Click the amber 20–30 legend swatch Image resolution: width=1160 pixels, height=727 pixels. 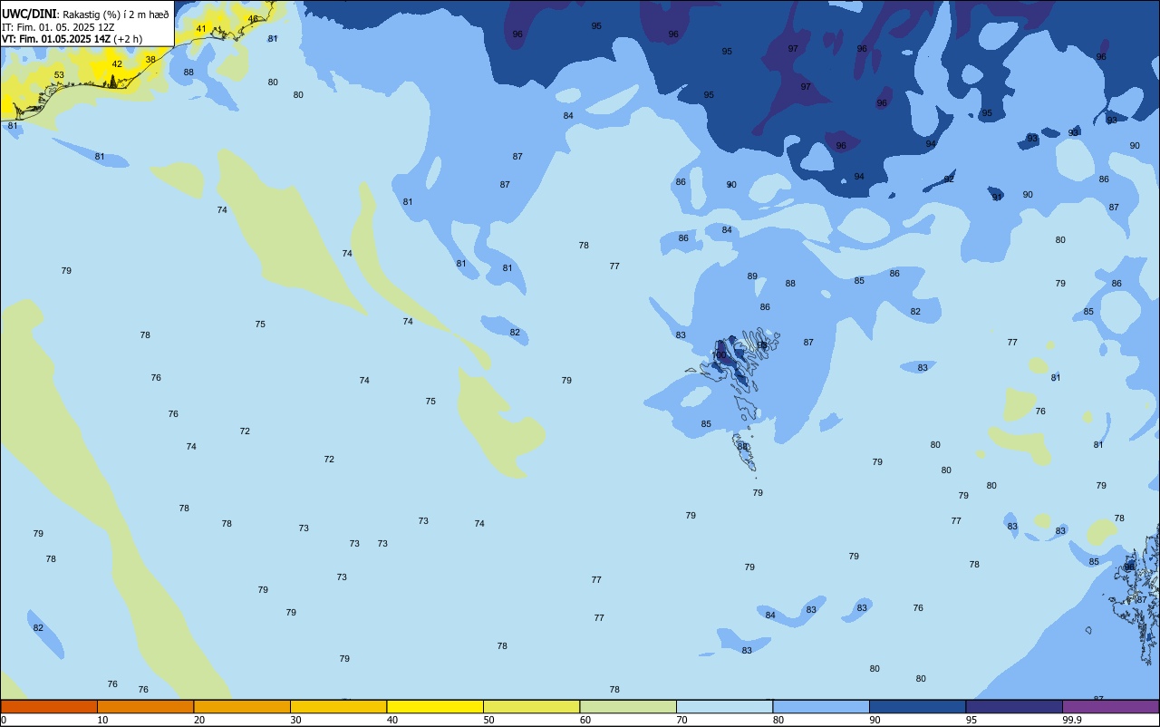click(242, 706)
